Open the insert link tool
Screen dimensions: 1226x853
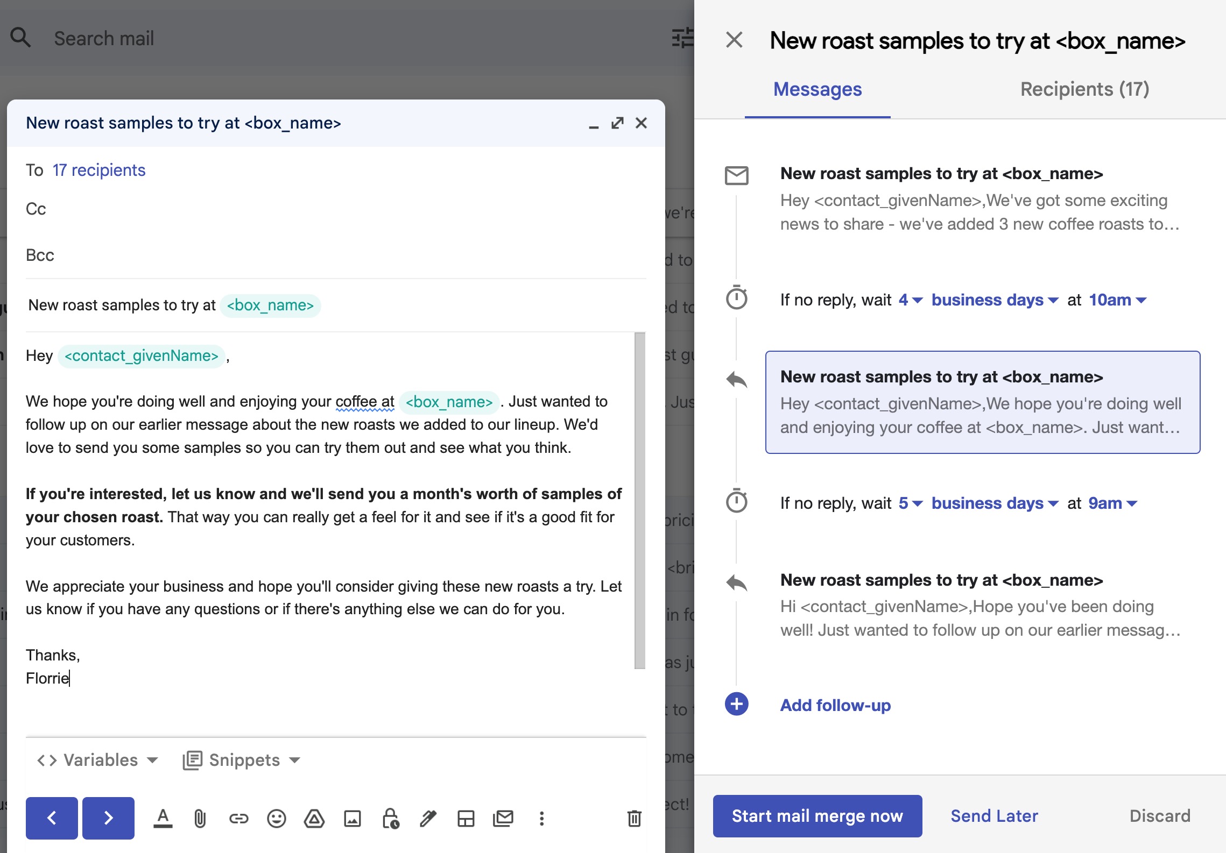(238, 819)
